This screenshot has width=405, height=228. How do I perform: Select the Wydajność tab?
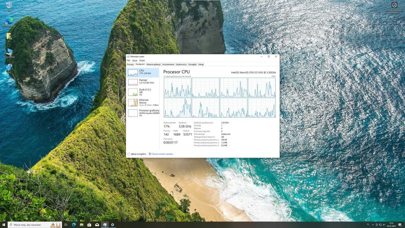pos(140,64)
